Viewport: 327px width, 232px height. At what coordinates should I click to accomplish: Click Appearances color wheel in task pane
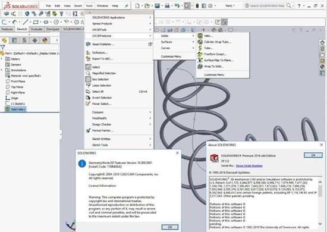322,67
